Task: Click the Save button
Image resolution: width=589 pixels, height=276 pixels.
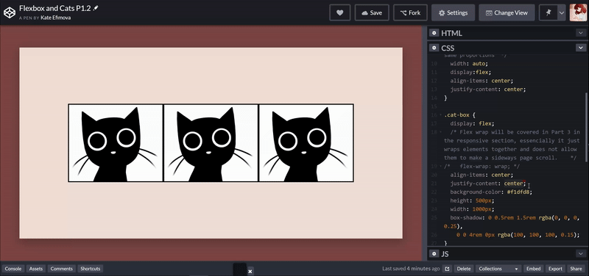Action: [x=372, y=12]
